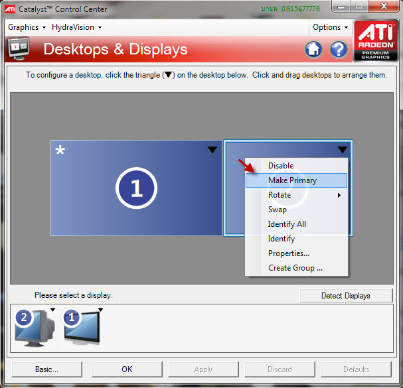Choose Create Group ... in the context menu
403x388 pixels.
click(x=296, y=268)
